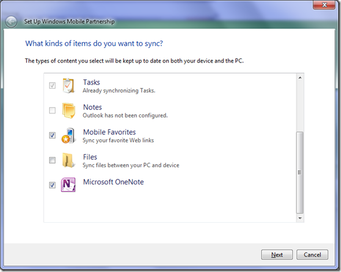
Task: Click the list scrollbar thumb
Action: point(300,172)
